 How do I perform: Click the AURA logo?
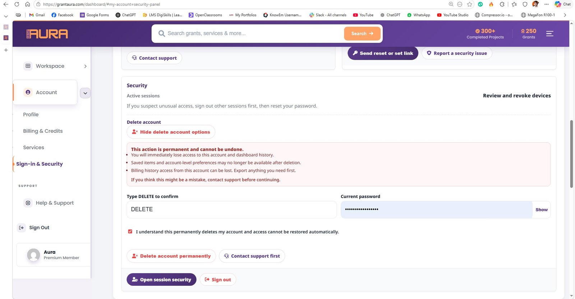[x=47, y=34]
